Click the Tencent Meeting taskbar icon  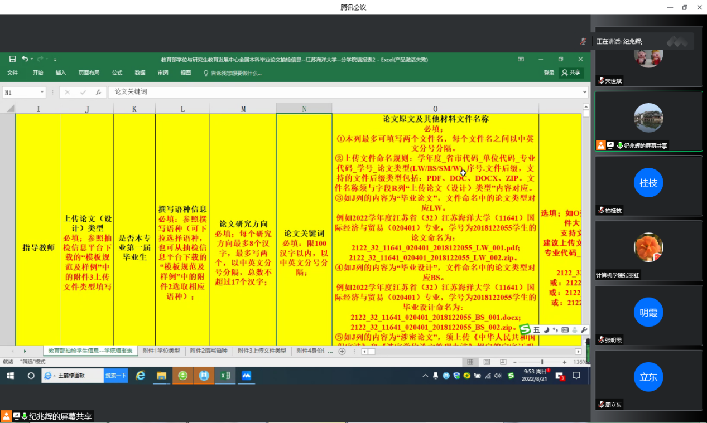[x=246, y=376]
